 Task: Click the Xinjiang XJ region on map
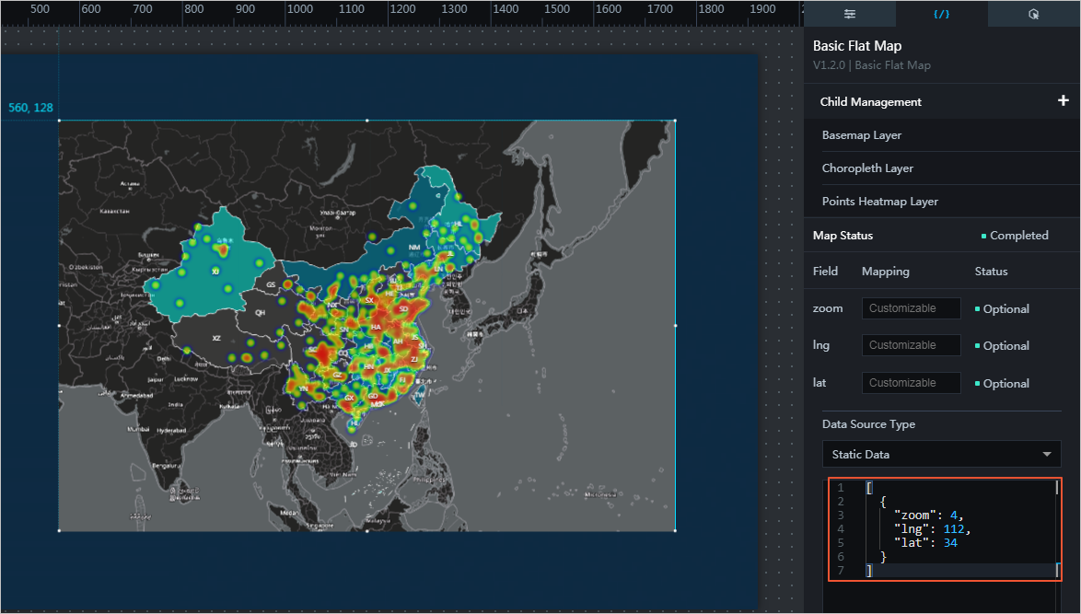point(216,271)
